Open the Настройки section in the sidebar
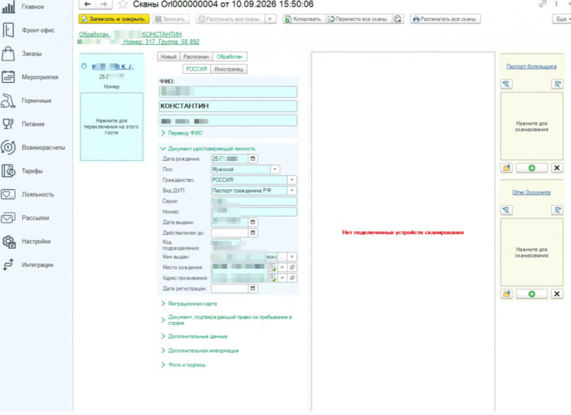This screenshot has width=571, height=415. 36,241
